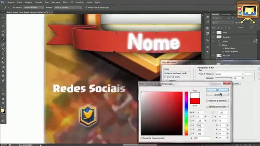
Task: Switch to the Propriedades tab
Action: click(226, 14)
